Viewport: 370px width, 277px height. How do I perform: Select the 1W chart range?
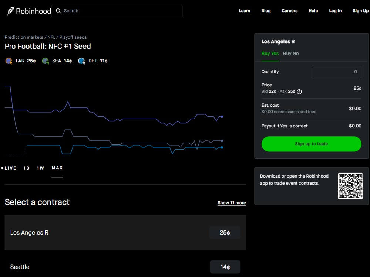40,168
